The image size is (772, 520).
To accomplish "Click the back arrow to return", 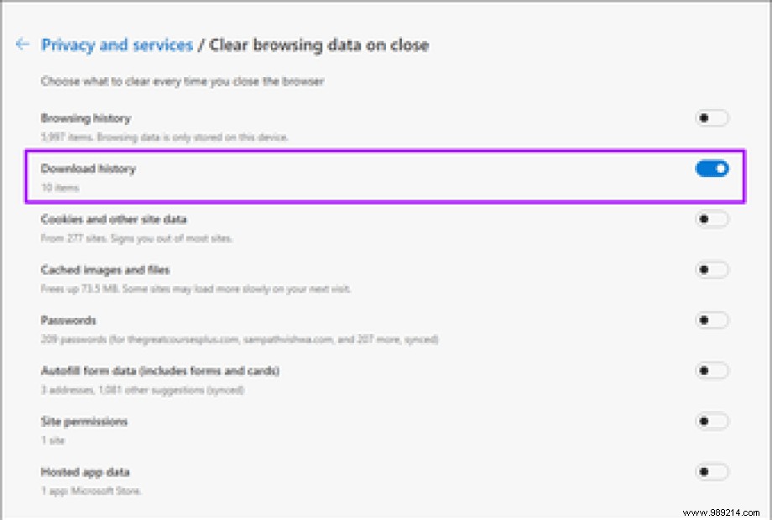I will (23, 44).
